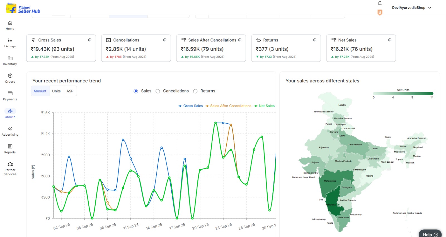Open the Orders section icon

[x=10, y=76]
